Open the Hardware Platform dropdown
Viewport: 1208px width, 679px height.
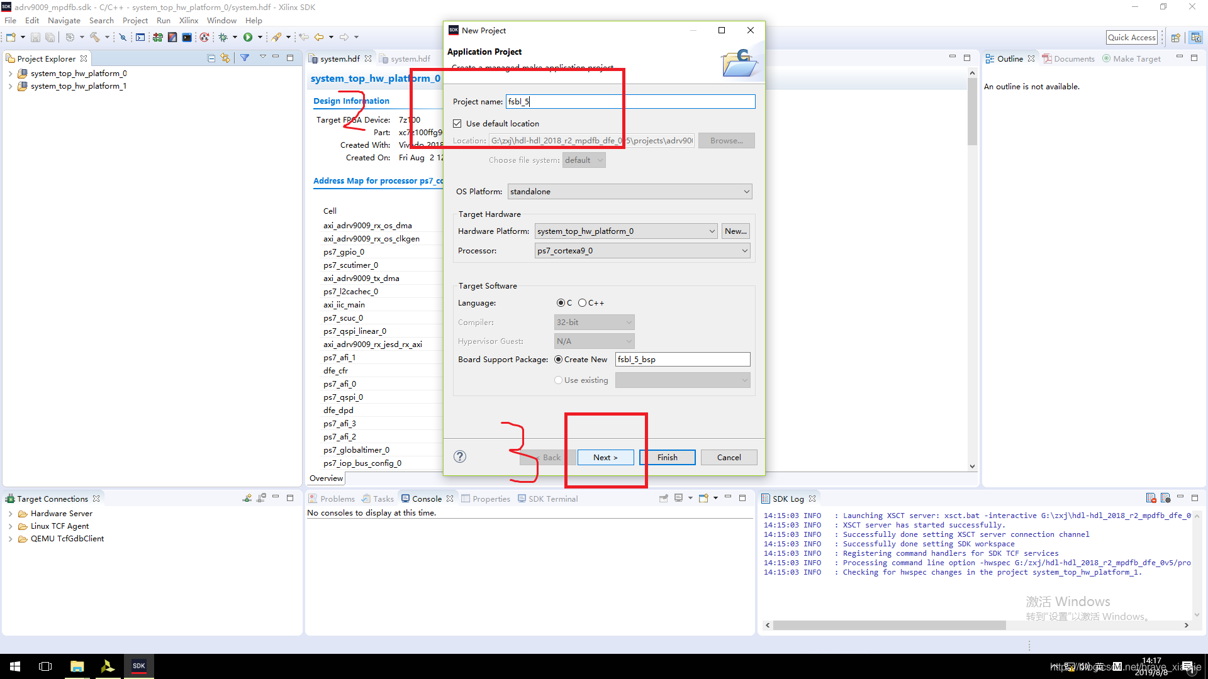[x=625, y=231]
